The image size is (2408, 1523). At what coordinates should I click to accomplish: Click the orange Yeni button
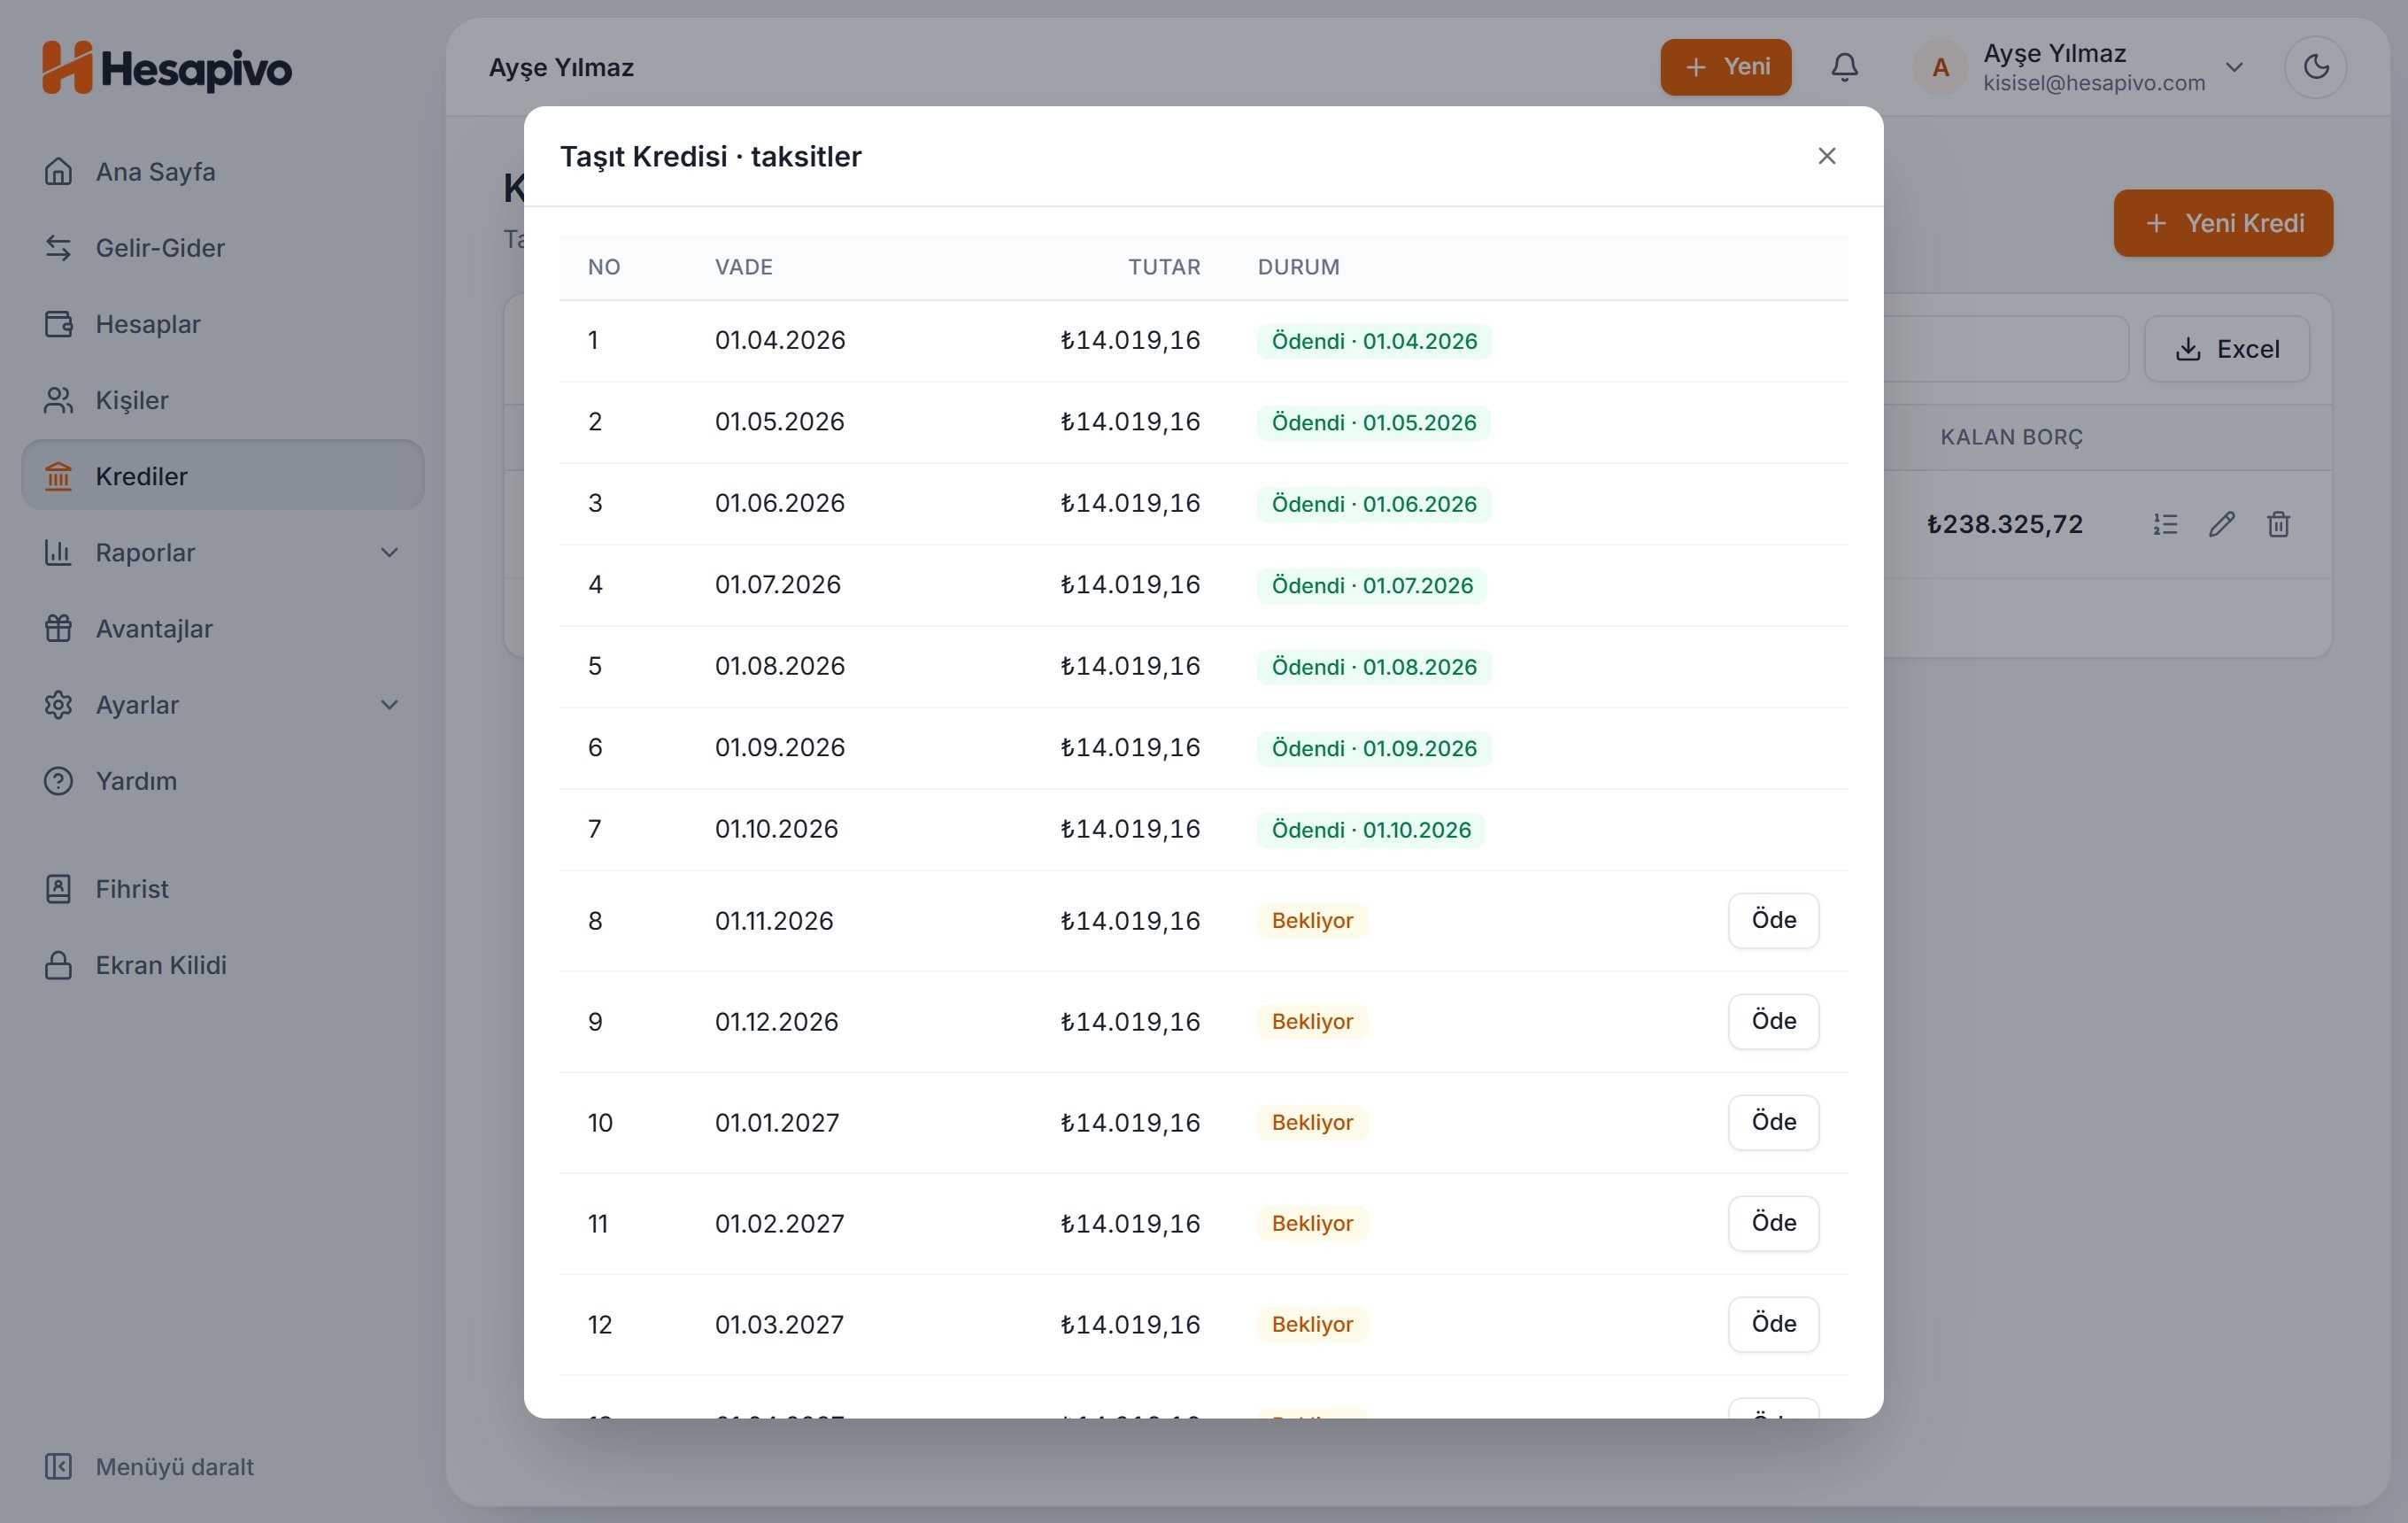[1725, 67]
